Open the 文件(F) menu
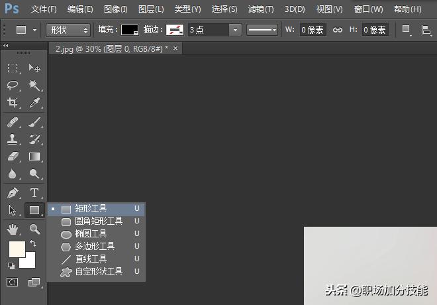 tap(44, 9)
